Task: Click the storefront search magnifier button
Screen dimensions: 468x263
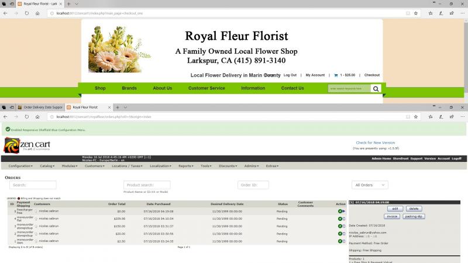Action: click(x=376, y=89)
